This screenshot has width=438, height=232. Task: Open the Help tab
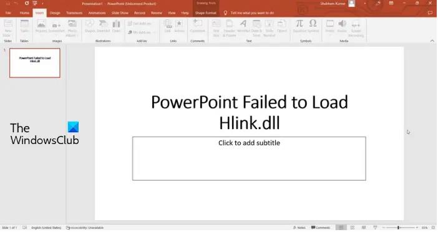185,13
